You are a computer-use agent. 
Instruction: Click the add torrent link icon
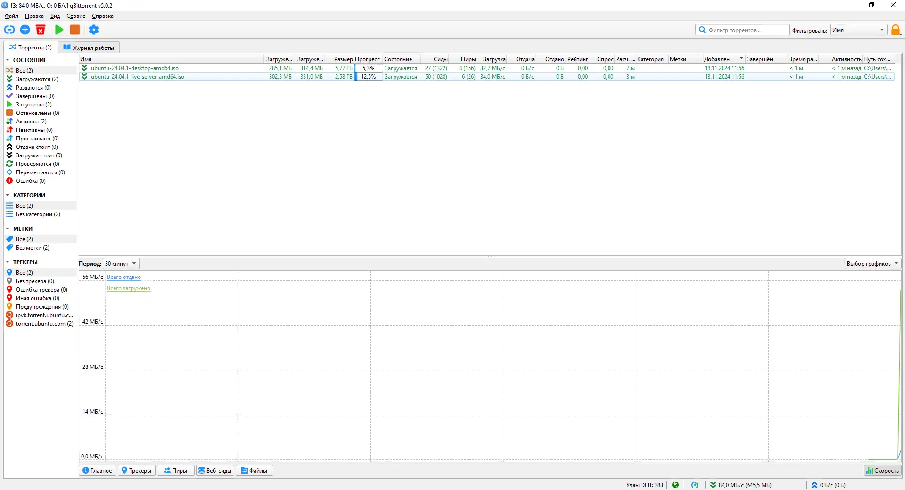point(9,30)
